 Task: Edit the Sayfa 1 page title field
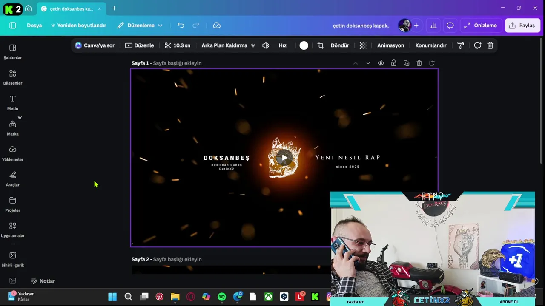177,63
